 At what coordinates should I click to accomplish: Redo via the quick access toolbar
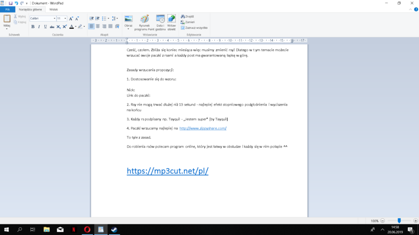[22, 3]
